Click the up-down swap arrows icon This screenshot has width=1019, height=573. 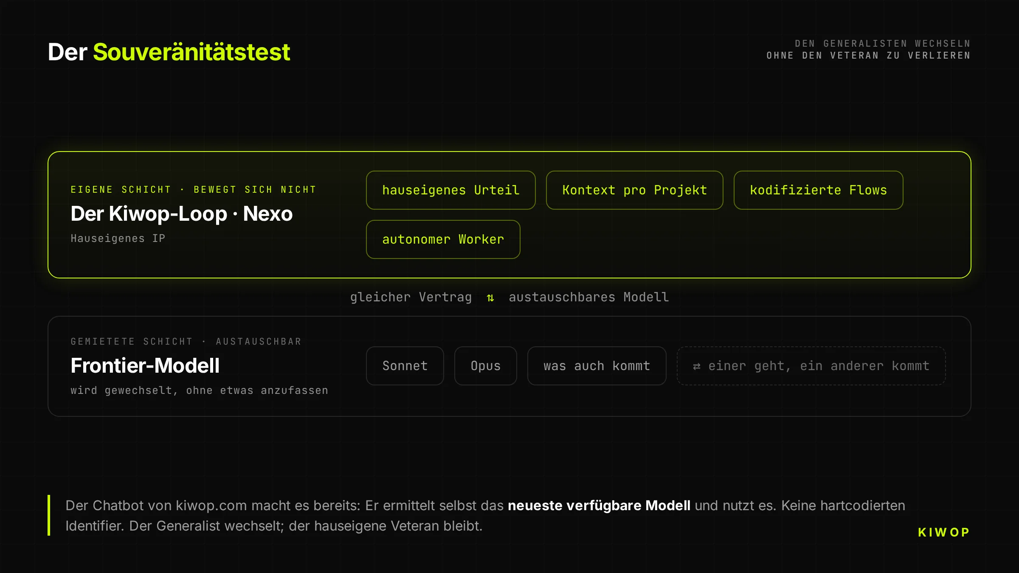pyautogui.click(x=490, y=298)
